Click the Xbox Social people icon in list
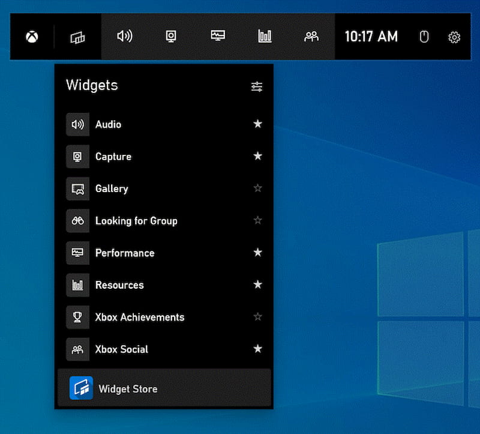Screen dimensions: 480x434 click(x=78, y=349)
